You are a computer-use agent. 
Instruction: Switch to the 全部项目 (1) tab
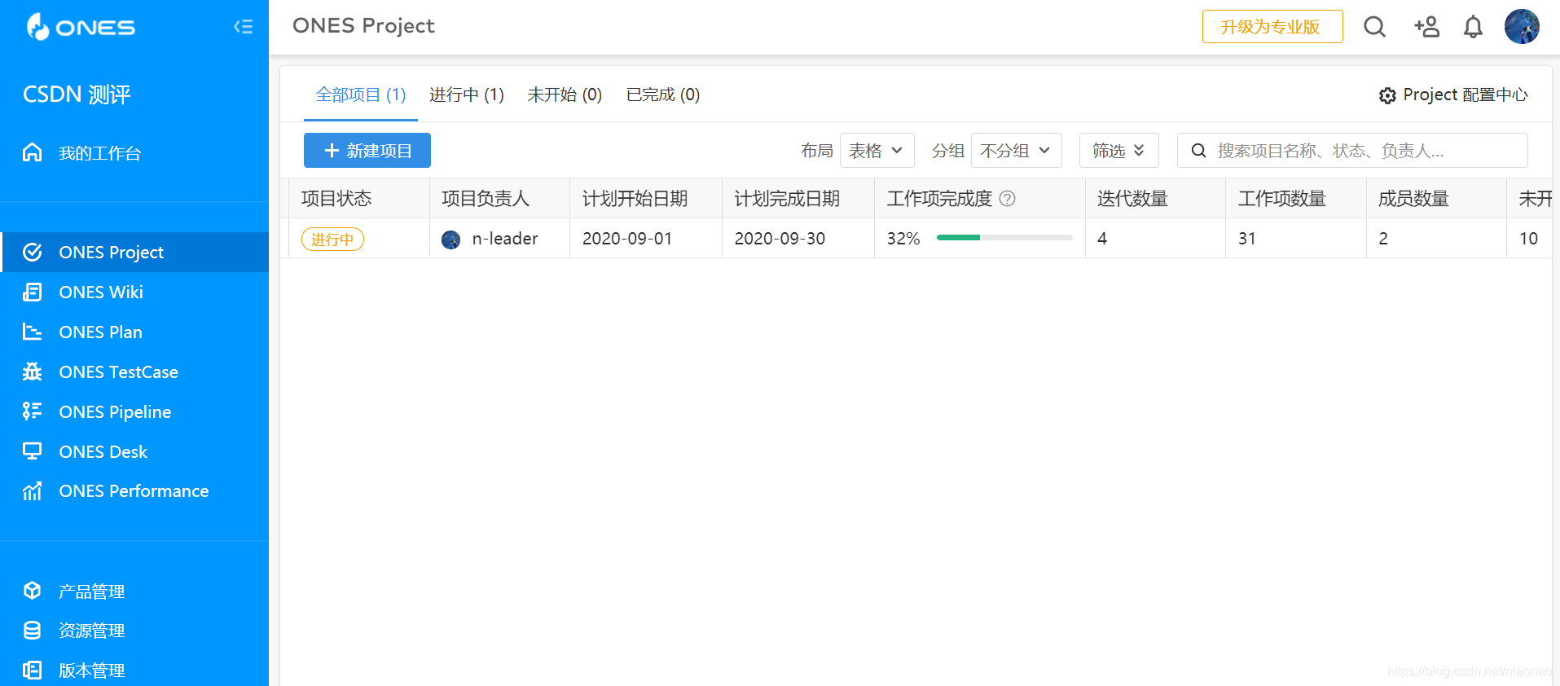[x=361, y=95]
